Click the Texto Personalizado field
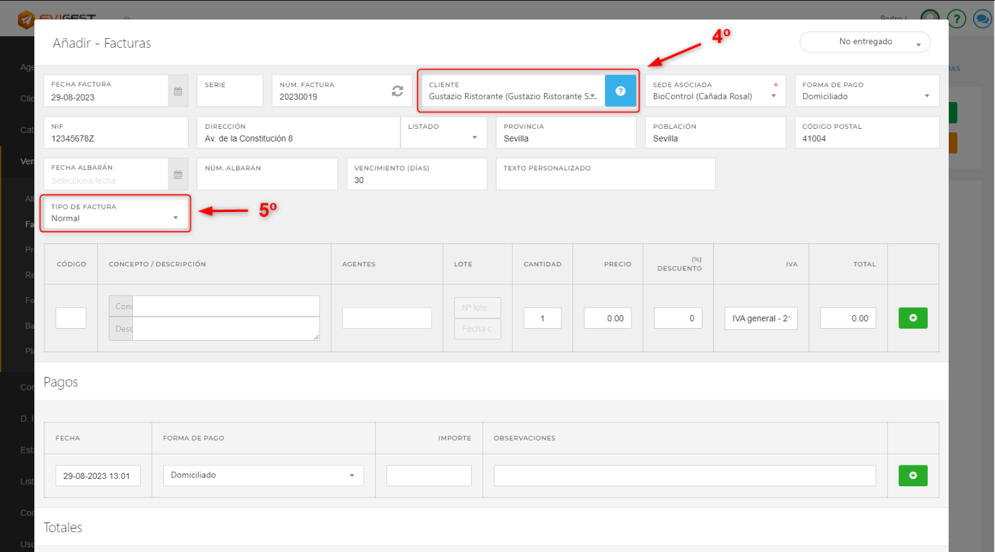This screenshot has width=995, height=552. pyautogui.click(x=605, y=180)
